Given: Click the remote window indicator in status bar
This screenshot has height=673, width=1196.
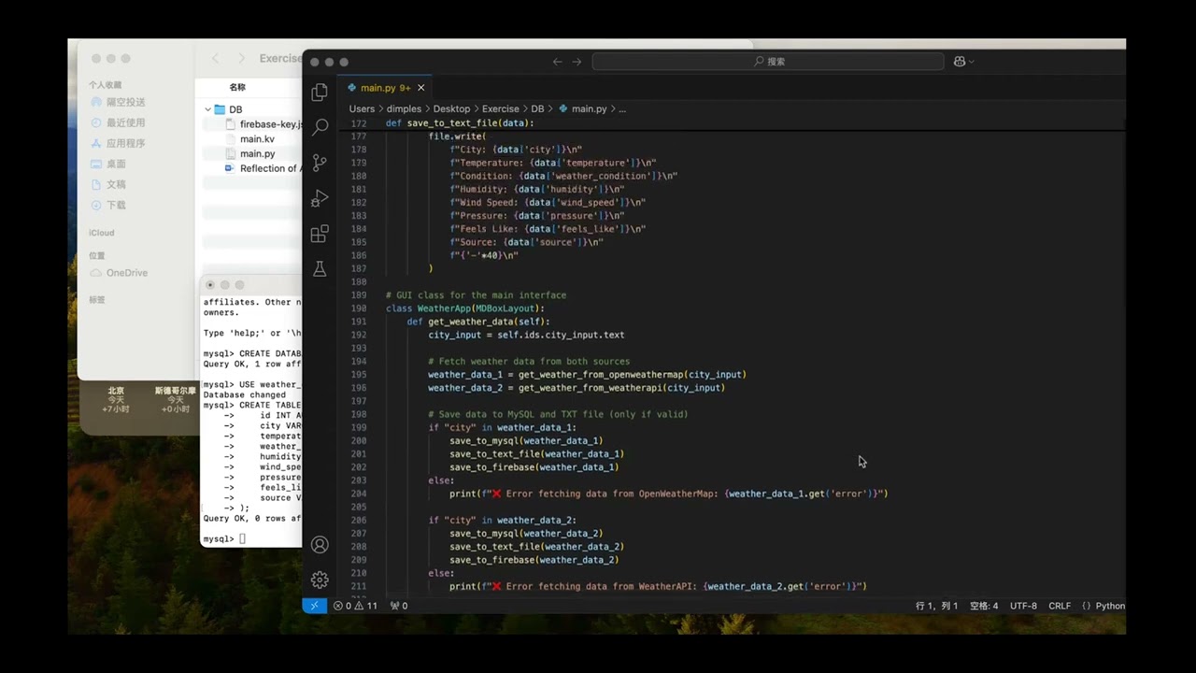Looking at the screenshot, I should point(314,606).
